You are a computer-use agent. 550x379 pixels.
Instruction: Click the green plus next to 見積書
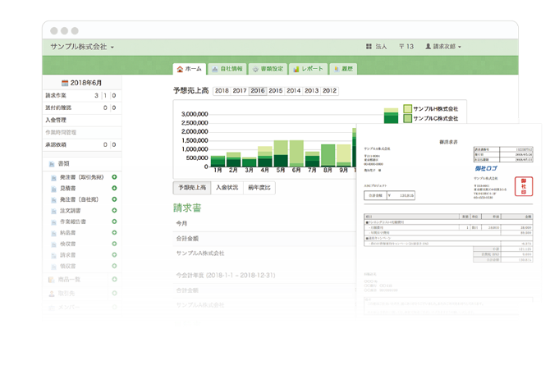coord(114,188)
